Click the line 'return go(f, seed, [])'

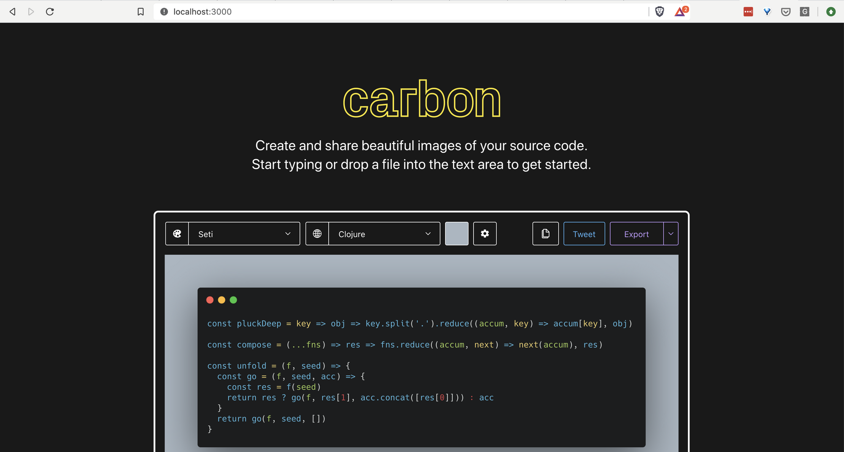[271, 419]
